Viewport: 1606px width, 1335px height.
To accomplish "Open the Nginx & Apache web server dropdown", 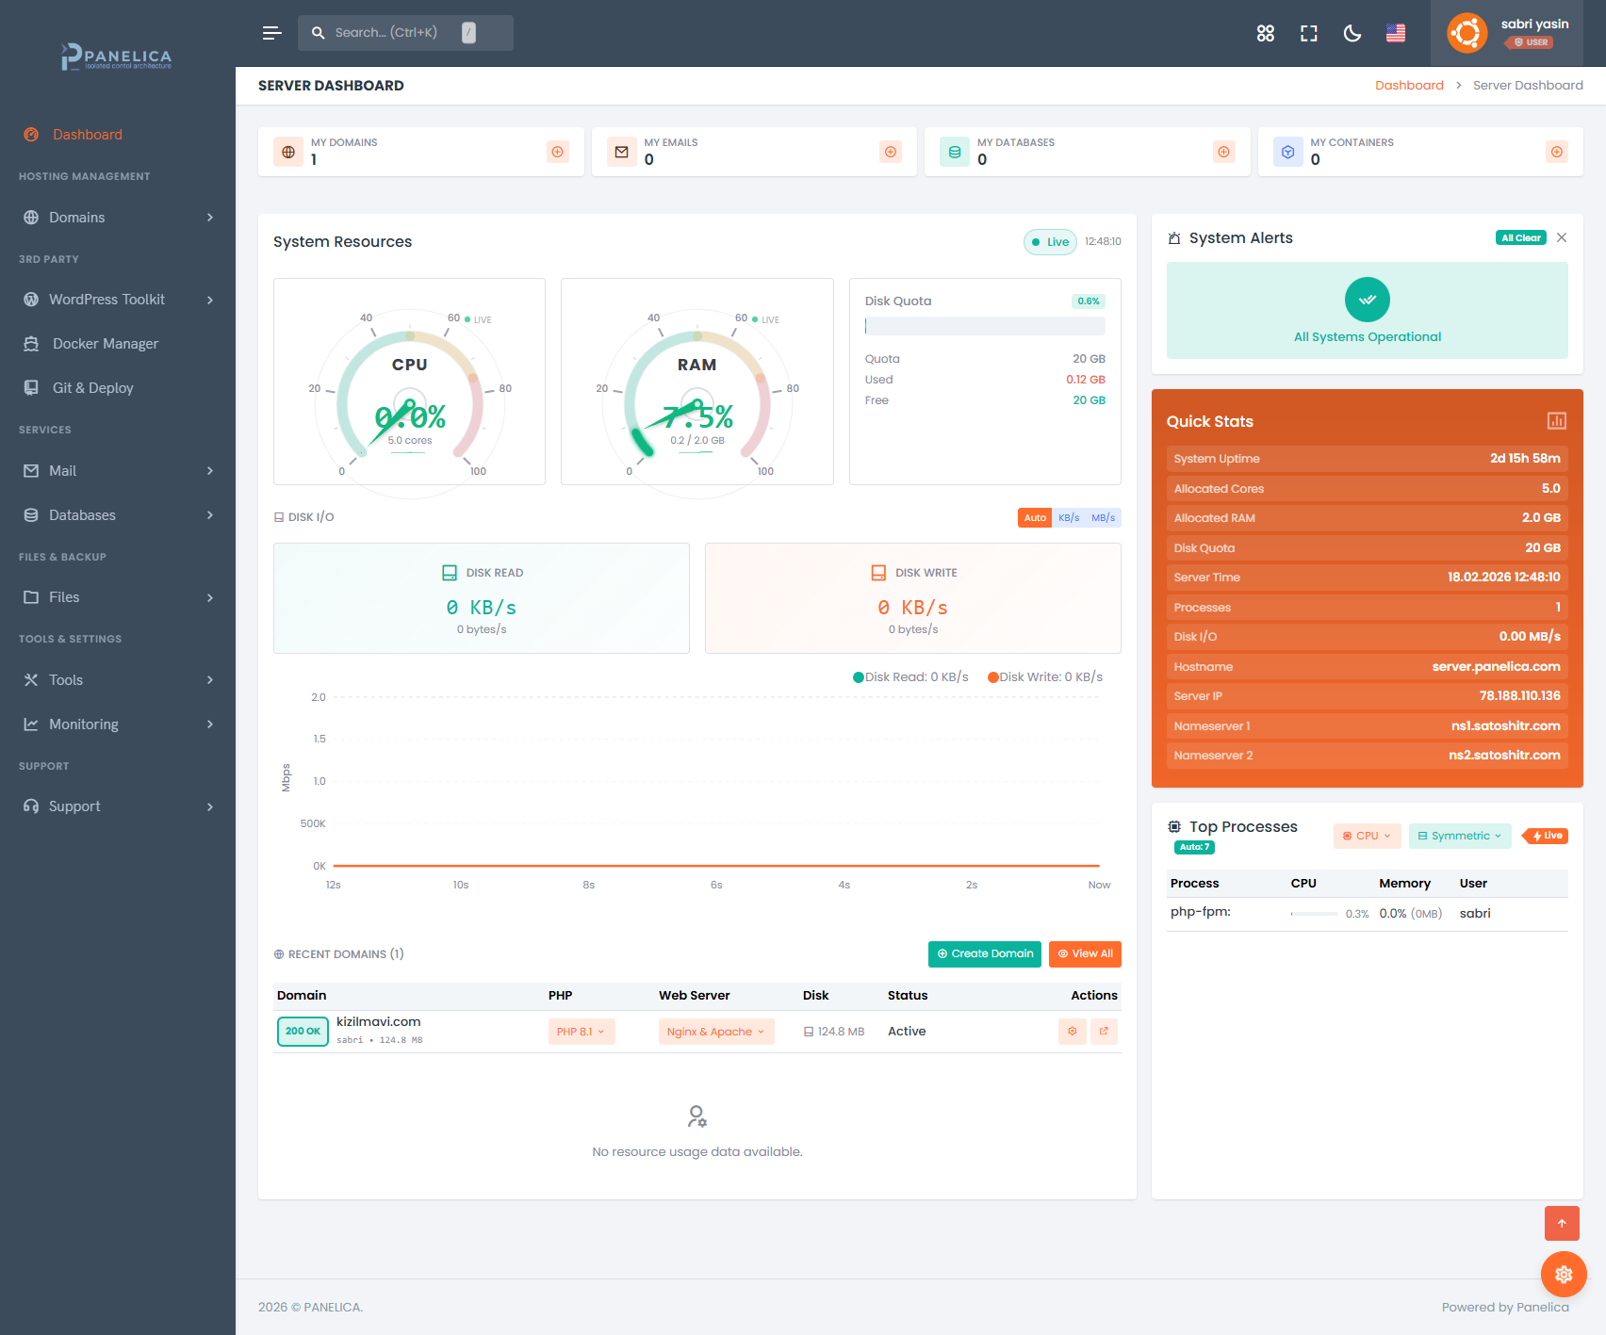I will 715,1032.
